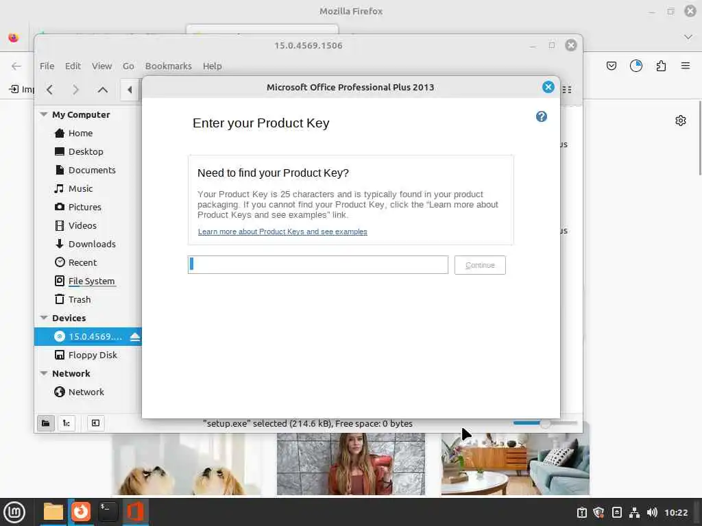
Task: Go forward in file manager toolbar
Action: tap(75, 90)
